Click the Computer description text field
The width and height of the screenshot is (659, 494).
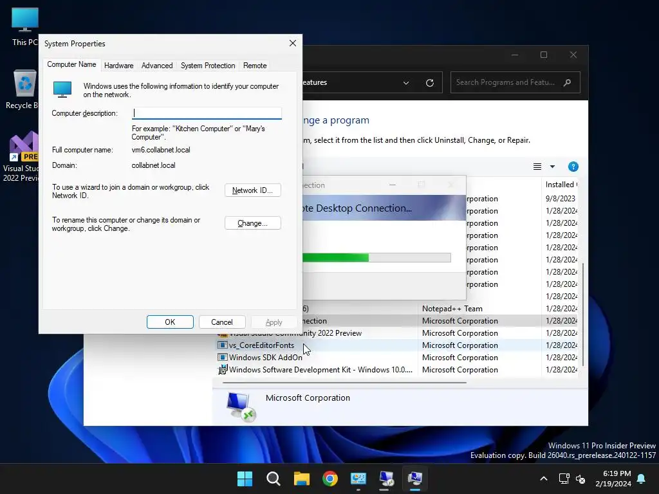click(x=207, y=113)
